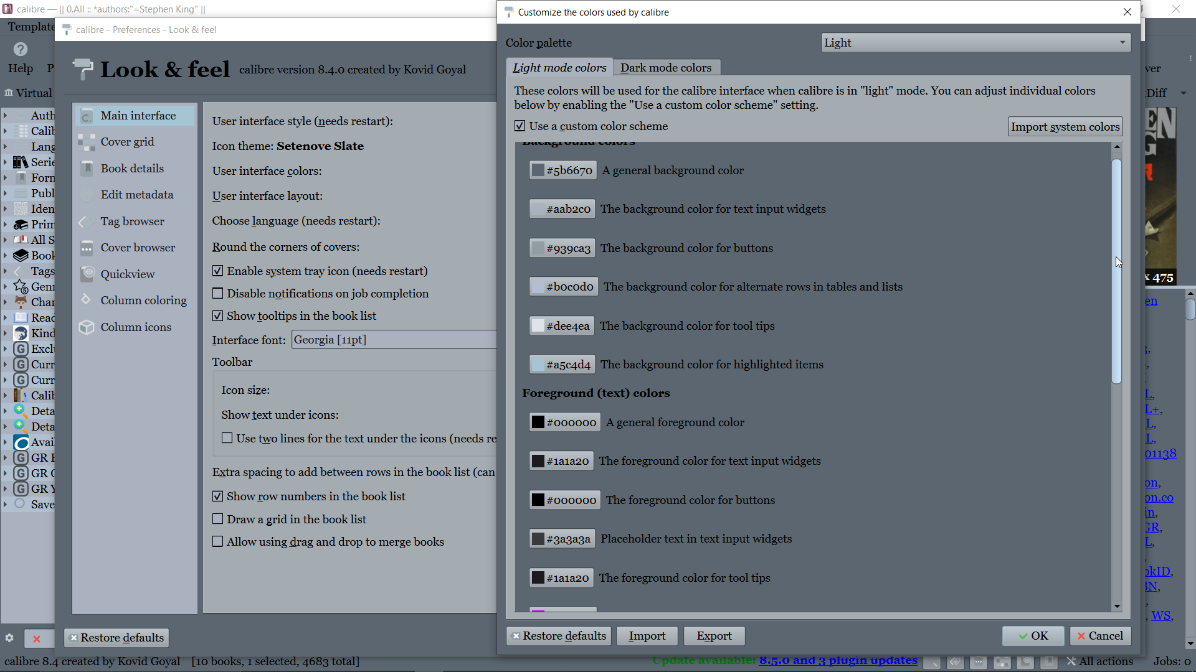Select the Book details sidebar icon

(87, 169)
